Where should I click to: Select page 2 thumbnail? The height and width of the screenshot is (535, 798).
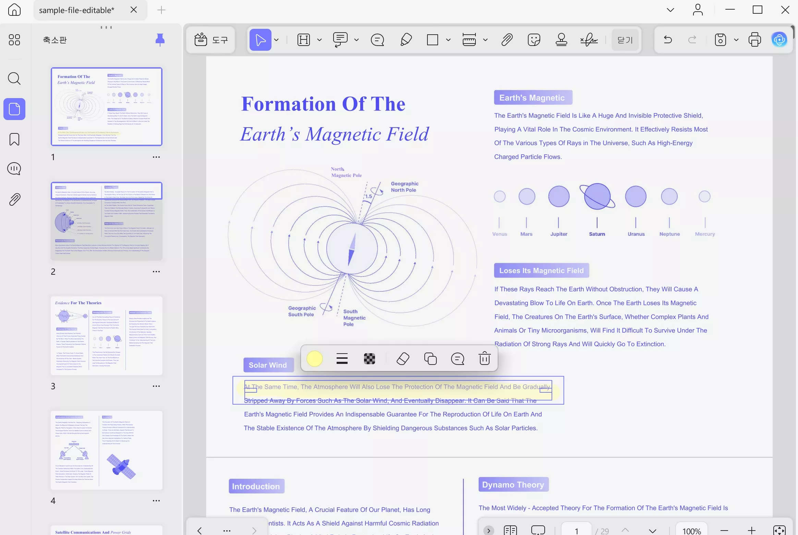107,221
